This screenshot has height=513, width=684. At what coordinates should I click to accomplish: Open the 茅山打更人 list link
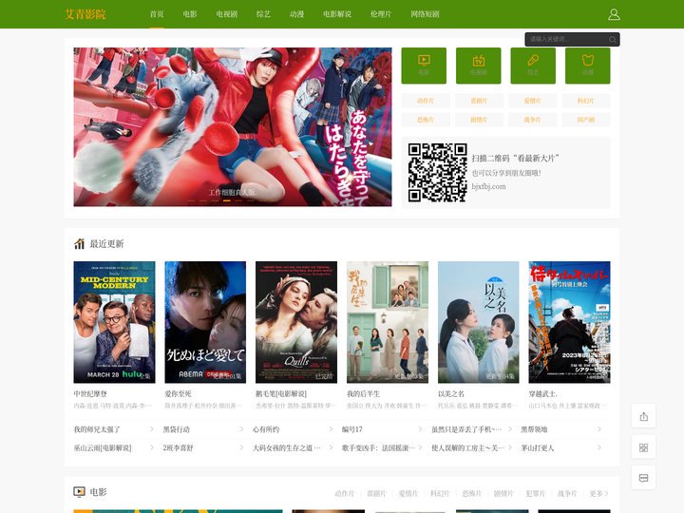click(x=538, y=448)
